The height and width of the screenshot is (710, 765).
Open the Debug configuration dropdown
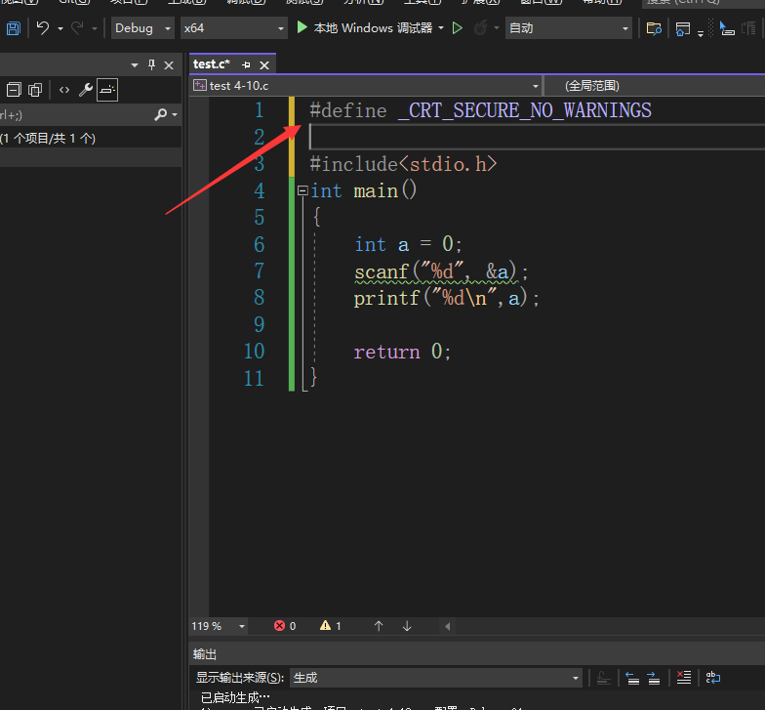pyautogui.click(x=142, y=28)
